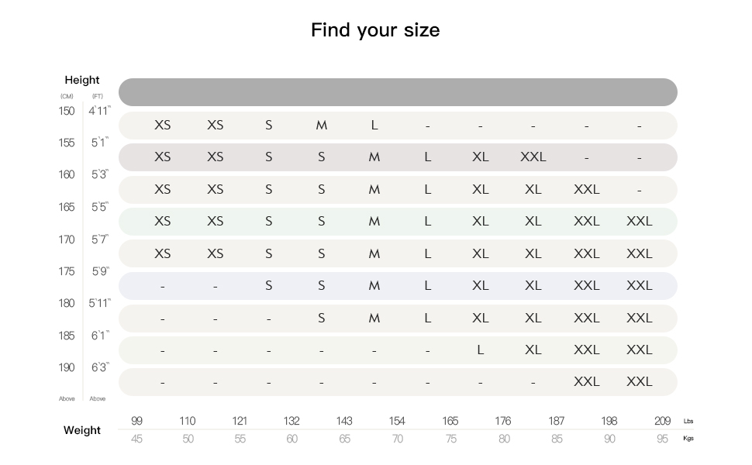Pick the 99 lbs weight value
The width and height of the screenshot is (752, 465).
tap(136, 421)
